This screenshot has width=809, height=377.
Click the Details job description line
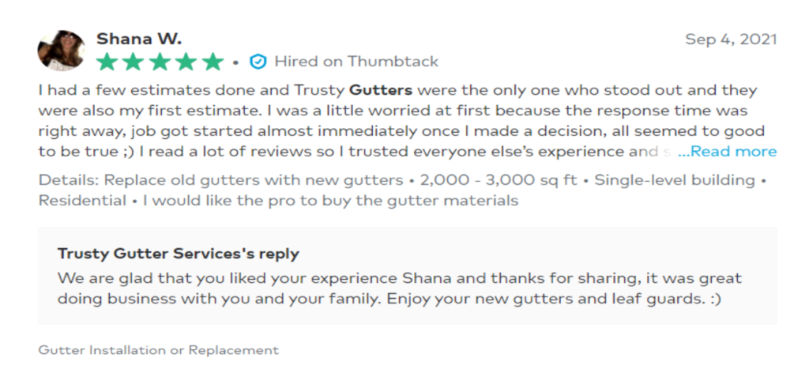point(402,190)
